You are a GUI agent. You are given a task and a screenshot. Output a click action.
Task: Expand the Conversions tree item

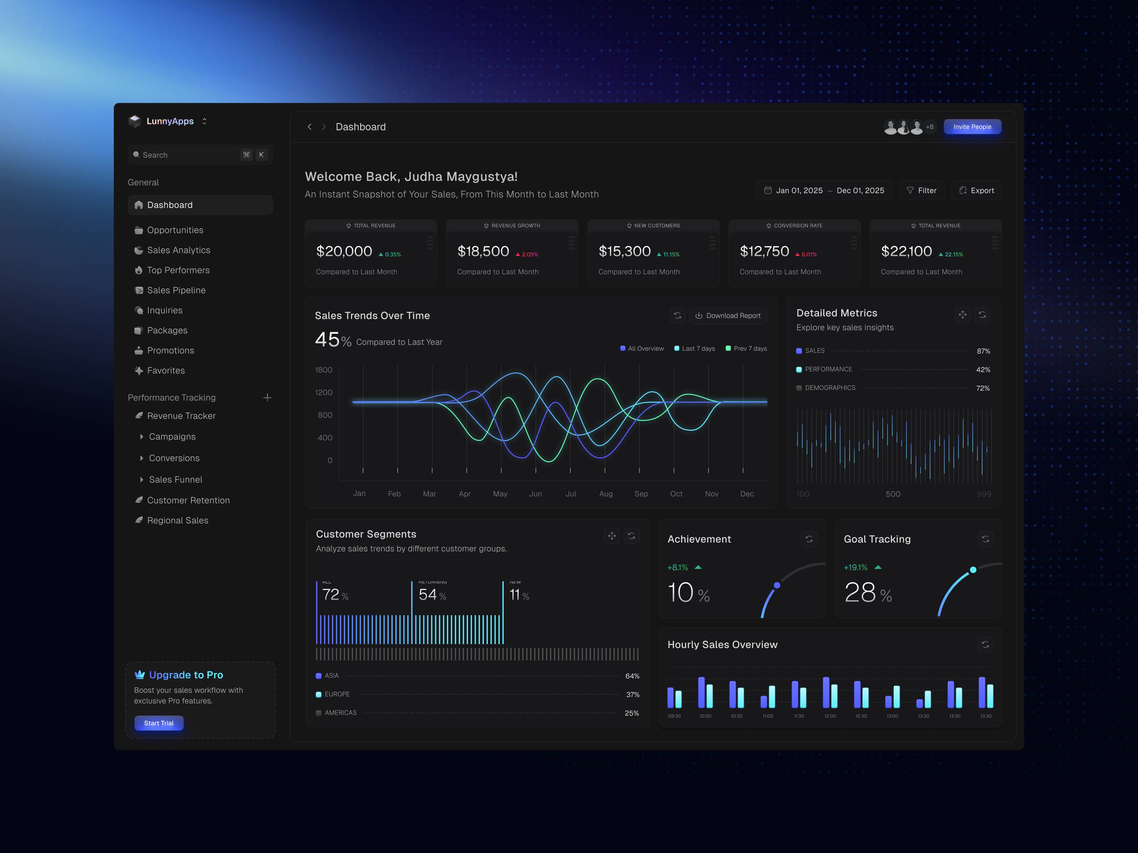point(142,458)
